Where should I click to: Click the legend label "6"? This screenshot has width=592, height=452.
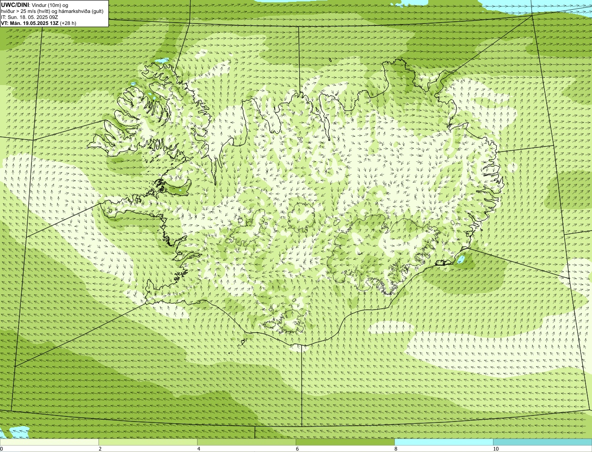[x=297, y=449]
